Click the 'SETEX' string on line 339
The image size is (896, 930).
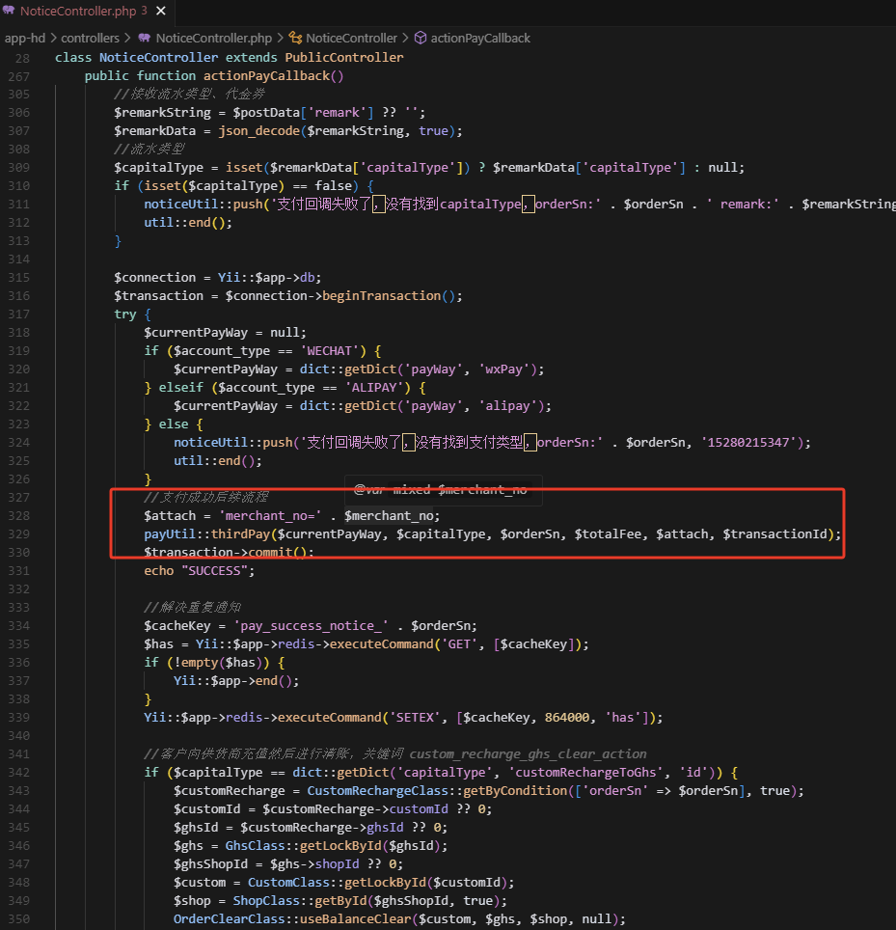(415, 719)
